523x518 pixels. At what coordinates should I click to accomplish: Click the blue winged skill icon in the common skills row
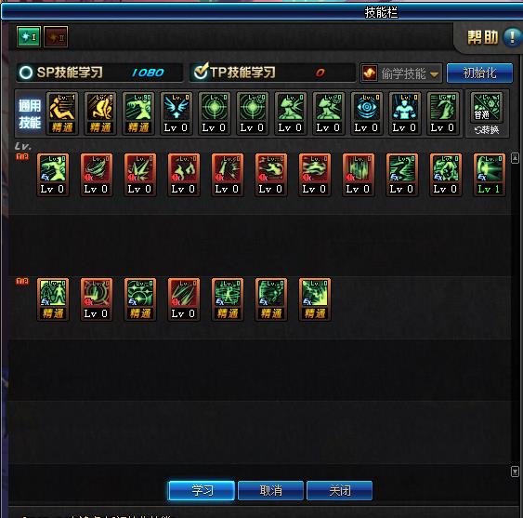coord(177,113)
